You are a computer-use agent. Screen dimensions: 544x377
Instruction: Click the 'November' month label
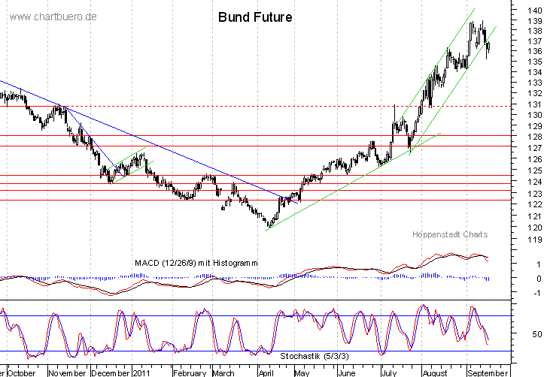pyautogui.click(x=67, y=372)
